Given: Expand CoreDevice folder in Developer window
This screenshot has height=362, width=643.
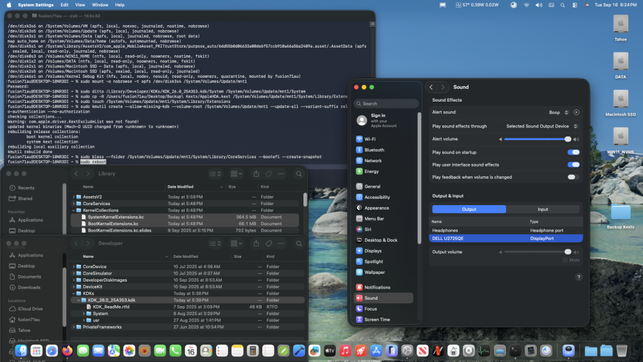Looking at the screenshot, I should tap(74, 267).
